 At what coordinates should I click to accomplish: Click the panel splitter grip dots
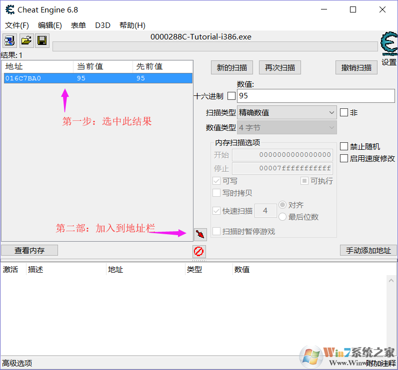(199, 260)
